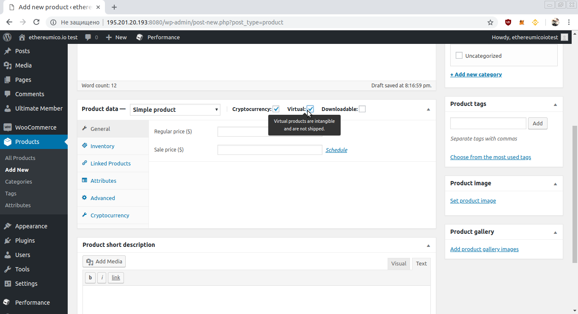Image resolution: width=578 pixels, height=314 pixels.
Task: Collapse the Product tags panel
Action: point(555,104)
